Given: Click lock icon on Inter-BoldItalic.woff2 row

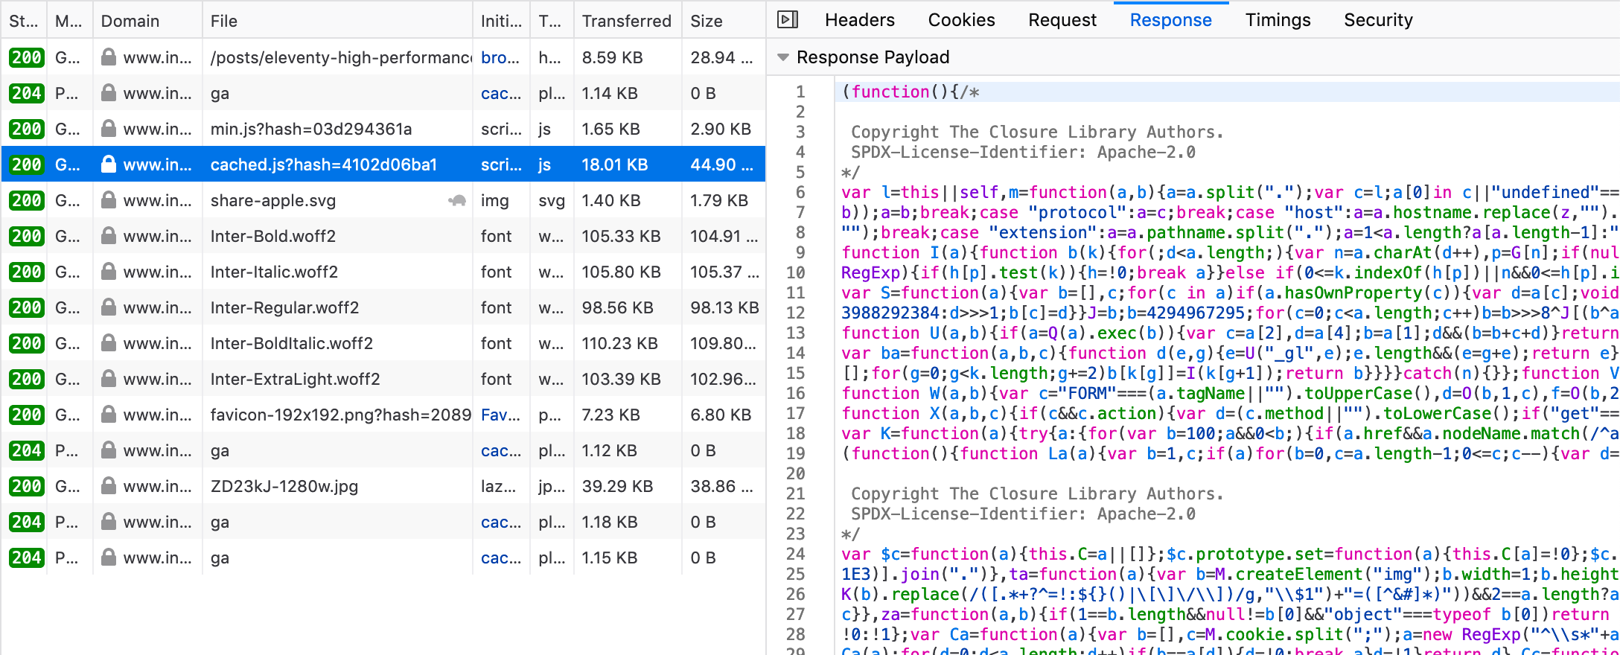Looking at the screenshot, I should pos(109,342).
